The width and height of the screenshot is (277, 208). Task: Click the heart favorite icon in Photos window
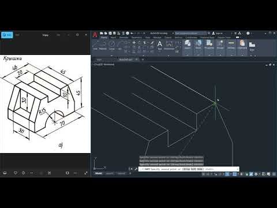click(x=16, y=173)
